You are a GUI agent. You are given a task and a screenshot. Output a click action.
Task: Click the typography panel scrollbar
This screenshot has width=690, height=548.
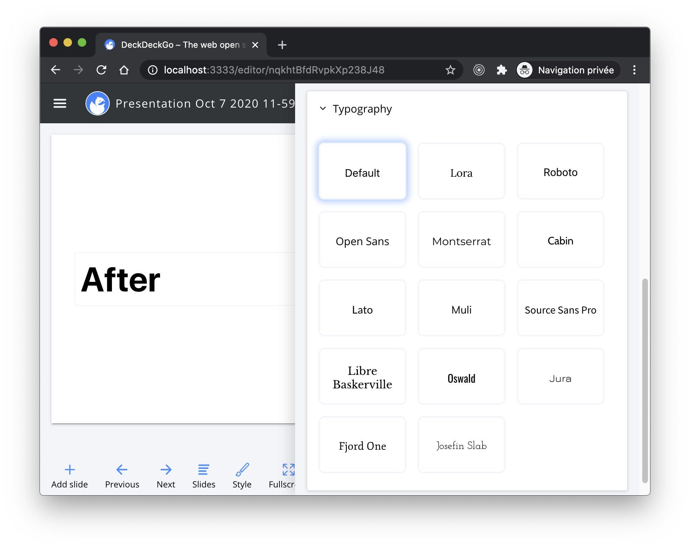644,381
